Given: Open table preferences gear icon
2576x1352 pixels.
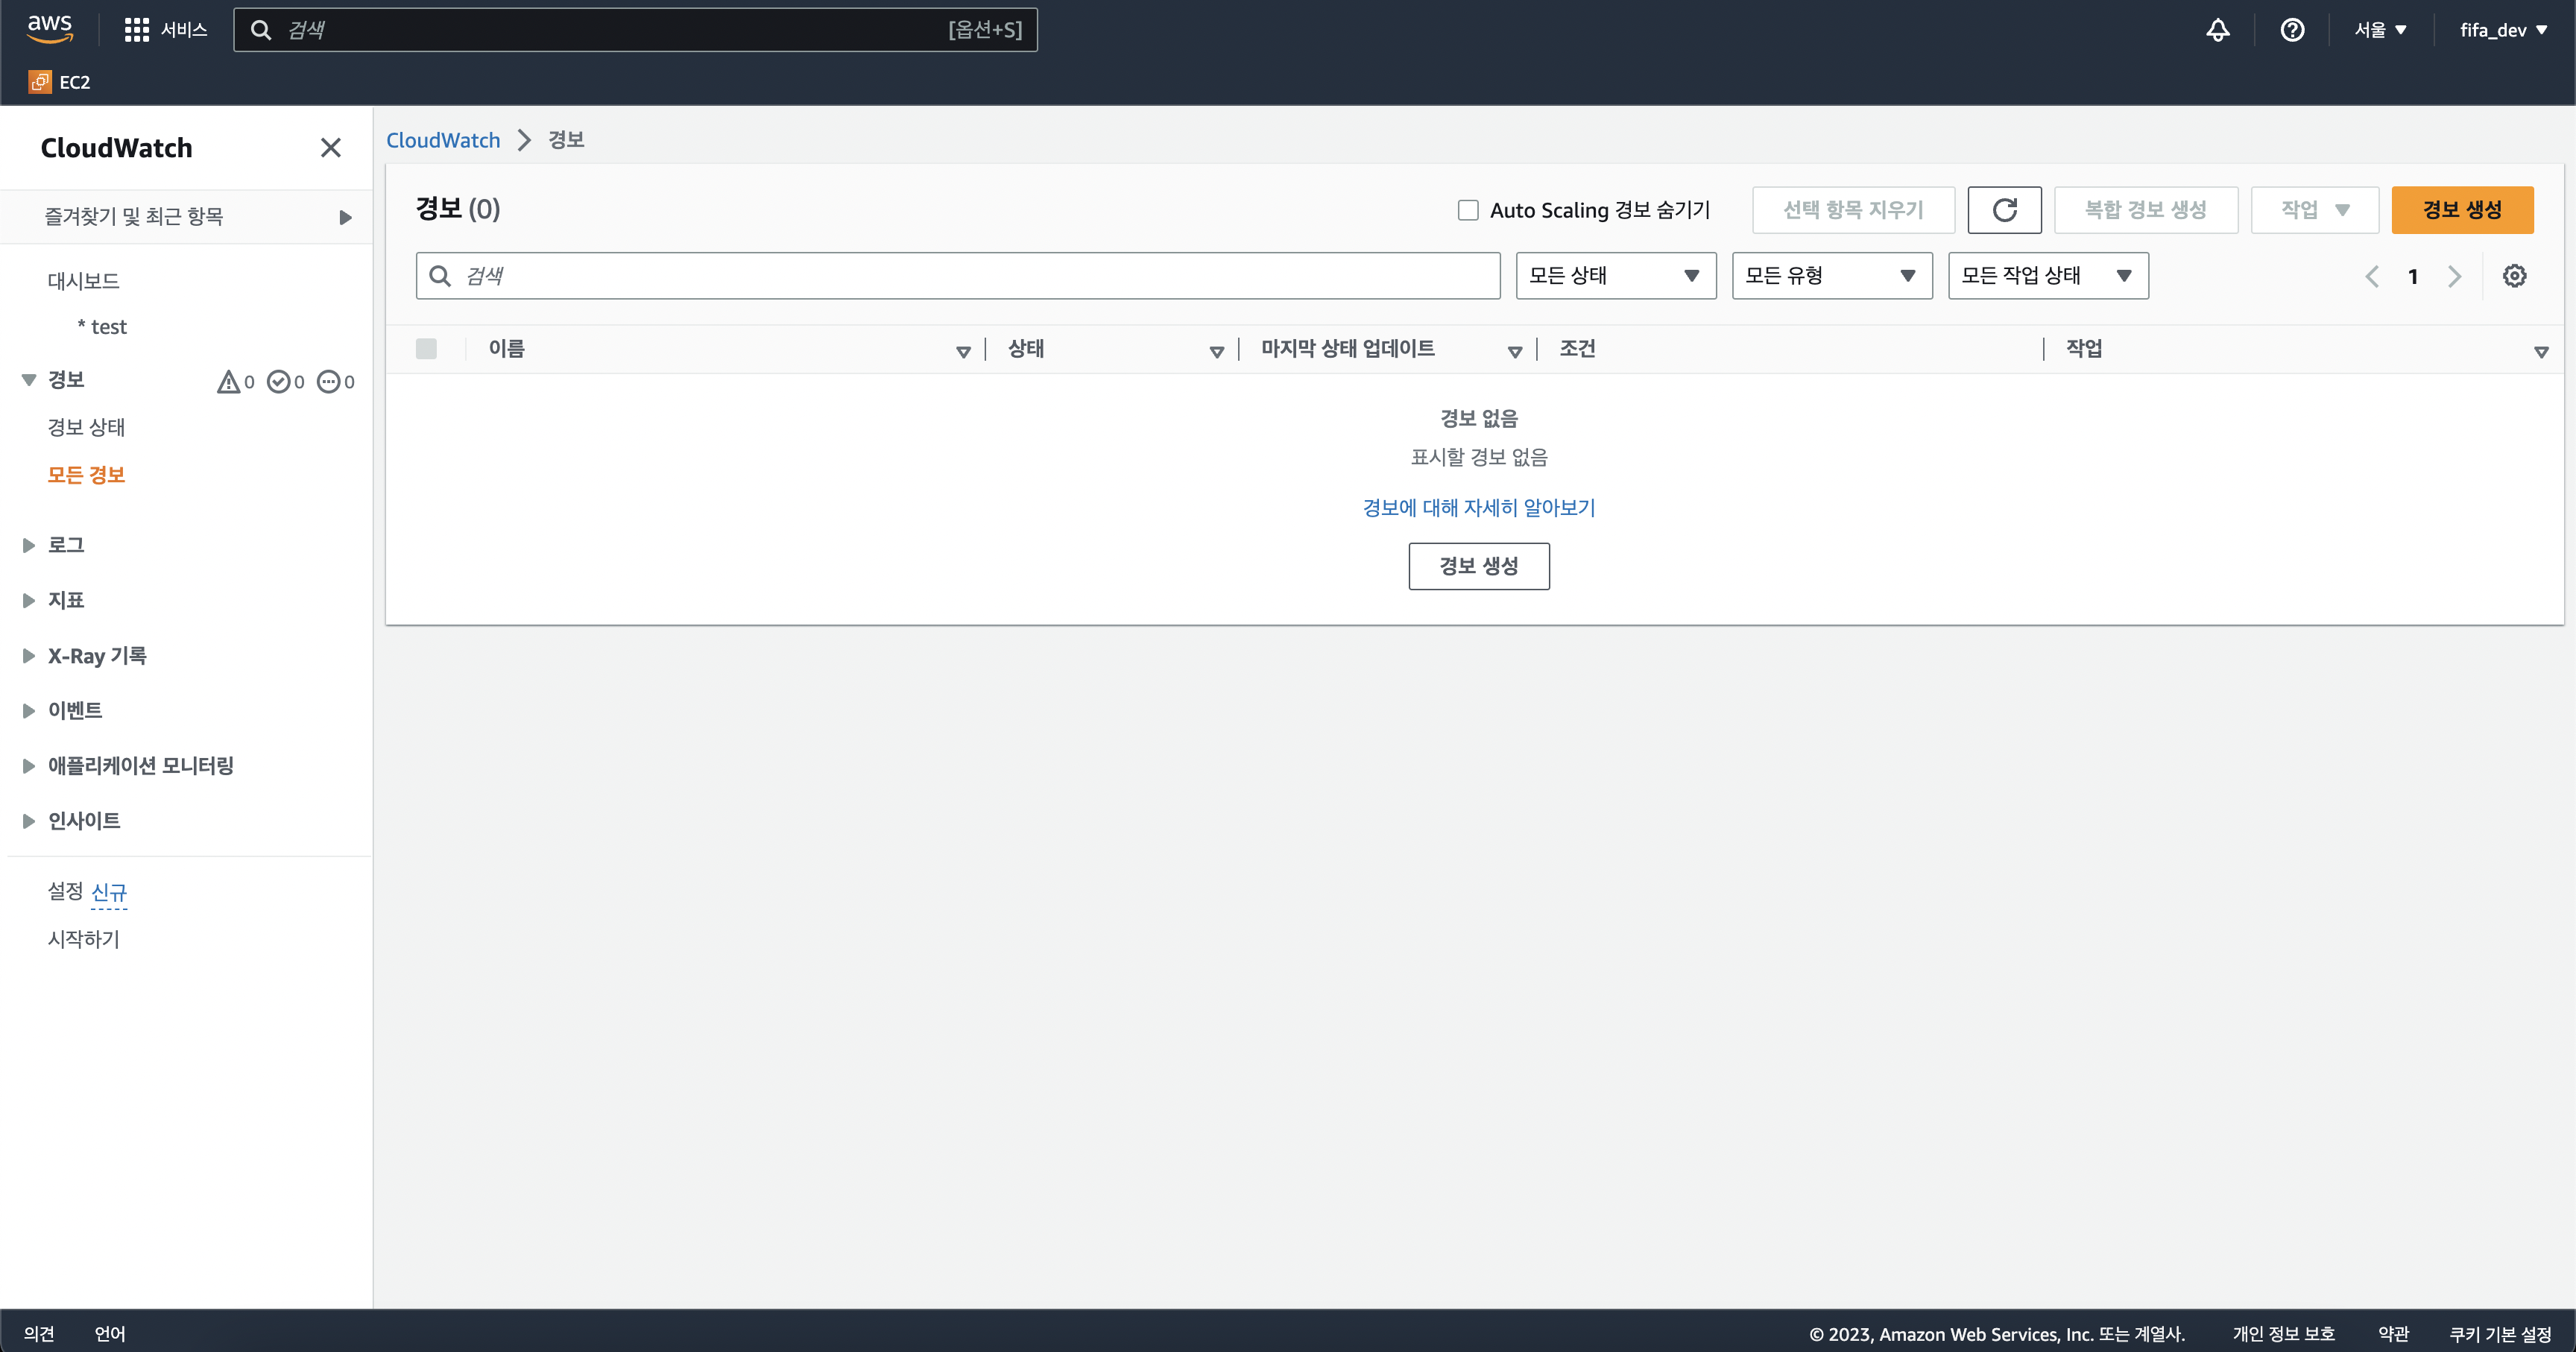Looking at the screenshot, I should pyautogui.click(x=2514, y=276).
